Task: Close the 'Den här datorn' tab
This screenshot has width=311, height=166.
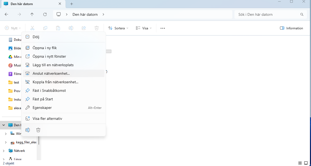Action: [60, 4]
